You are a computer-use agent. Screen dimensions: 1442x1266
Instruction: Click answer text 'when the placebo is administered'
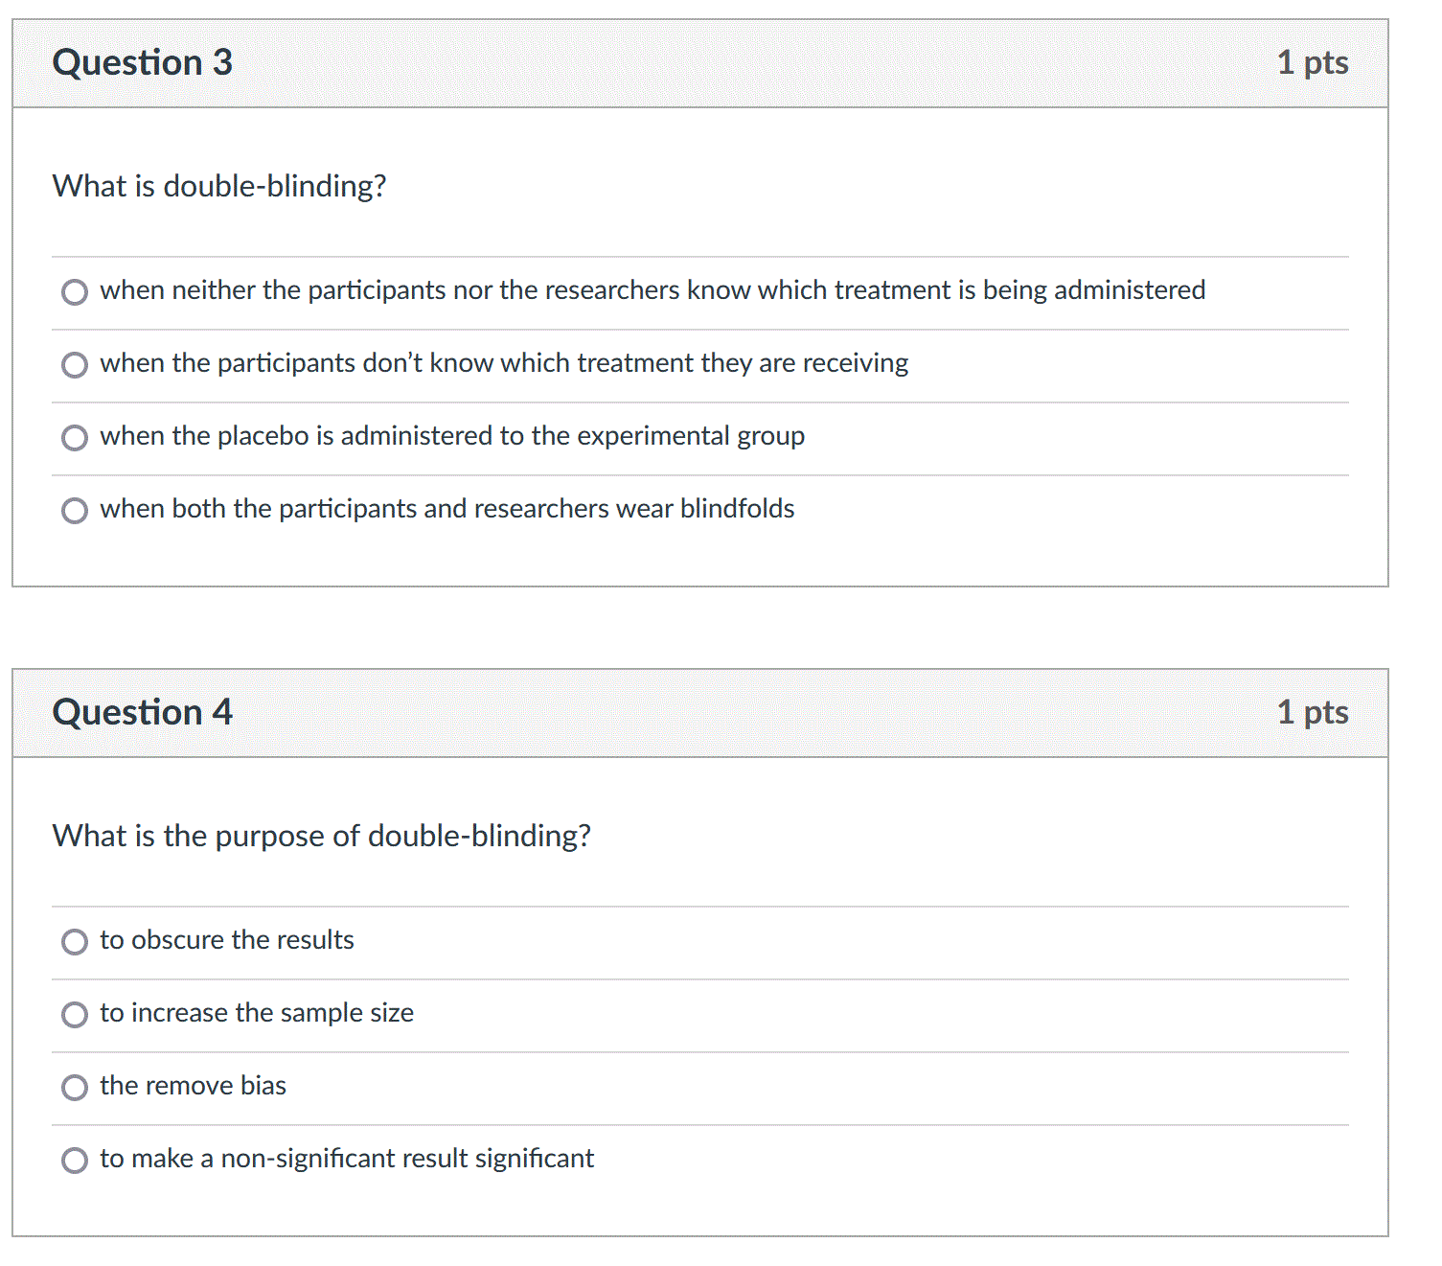pyautogui.click(x=452, y=436)
